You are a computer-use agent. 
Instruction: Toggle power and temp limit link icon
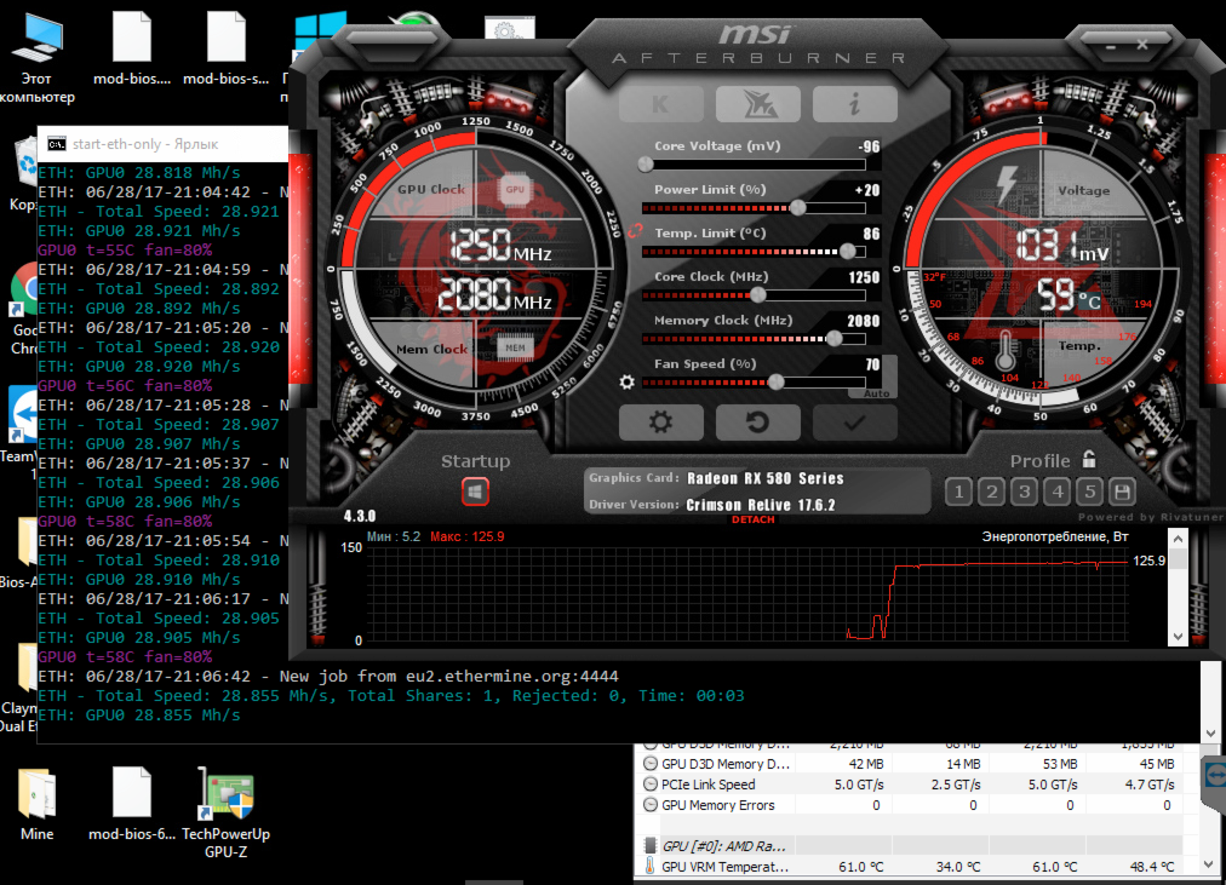click(634, 231)
